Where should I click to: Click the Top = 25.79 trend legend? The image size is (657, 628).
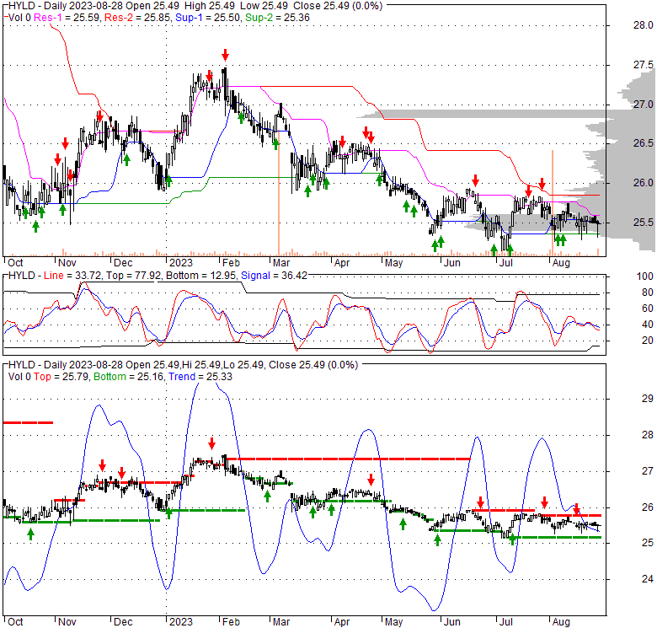(61, 377)
